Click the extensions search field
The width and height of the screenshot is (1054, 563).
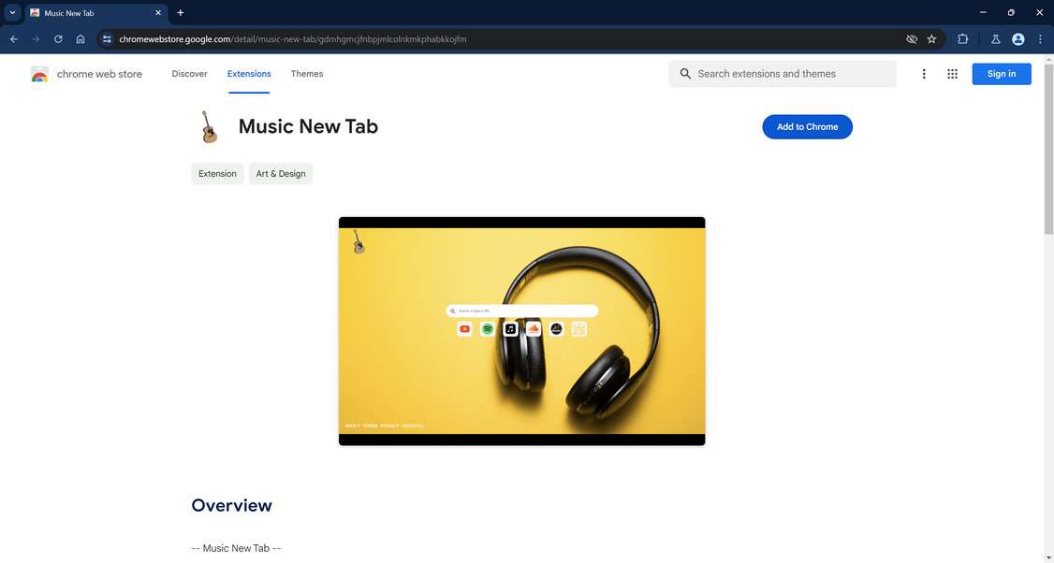pos(783,73)
